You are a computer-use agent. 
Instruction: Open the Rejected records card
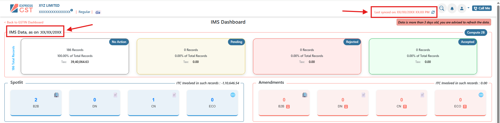(307, 56)
